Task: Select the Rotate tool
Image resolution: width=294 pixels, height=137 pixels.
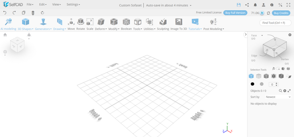Action: tap(81, 24)
